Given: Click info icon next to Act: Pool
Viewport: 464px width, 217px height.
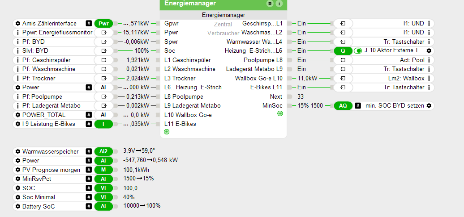Looking at the screenshot, I should pos(429,60).
